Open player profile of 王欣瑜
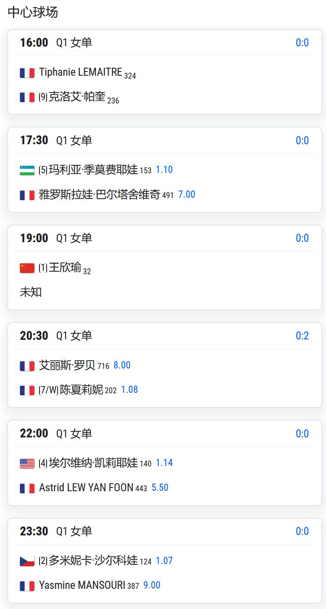Screen dimensions: 326x609 click(65, 267)
